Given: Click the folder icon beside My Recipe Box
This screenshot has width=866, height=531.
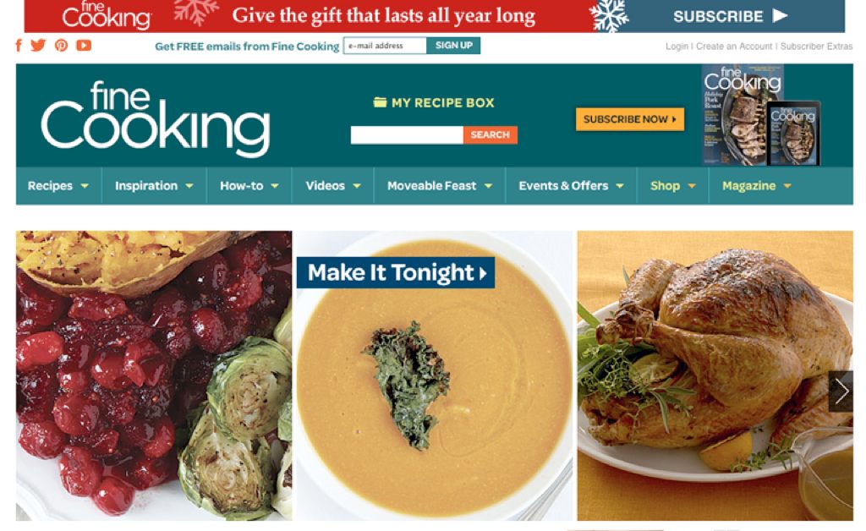Looking at the screenshot, I should click(380, 102).
